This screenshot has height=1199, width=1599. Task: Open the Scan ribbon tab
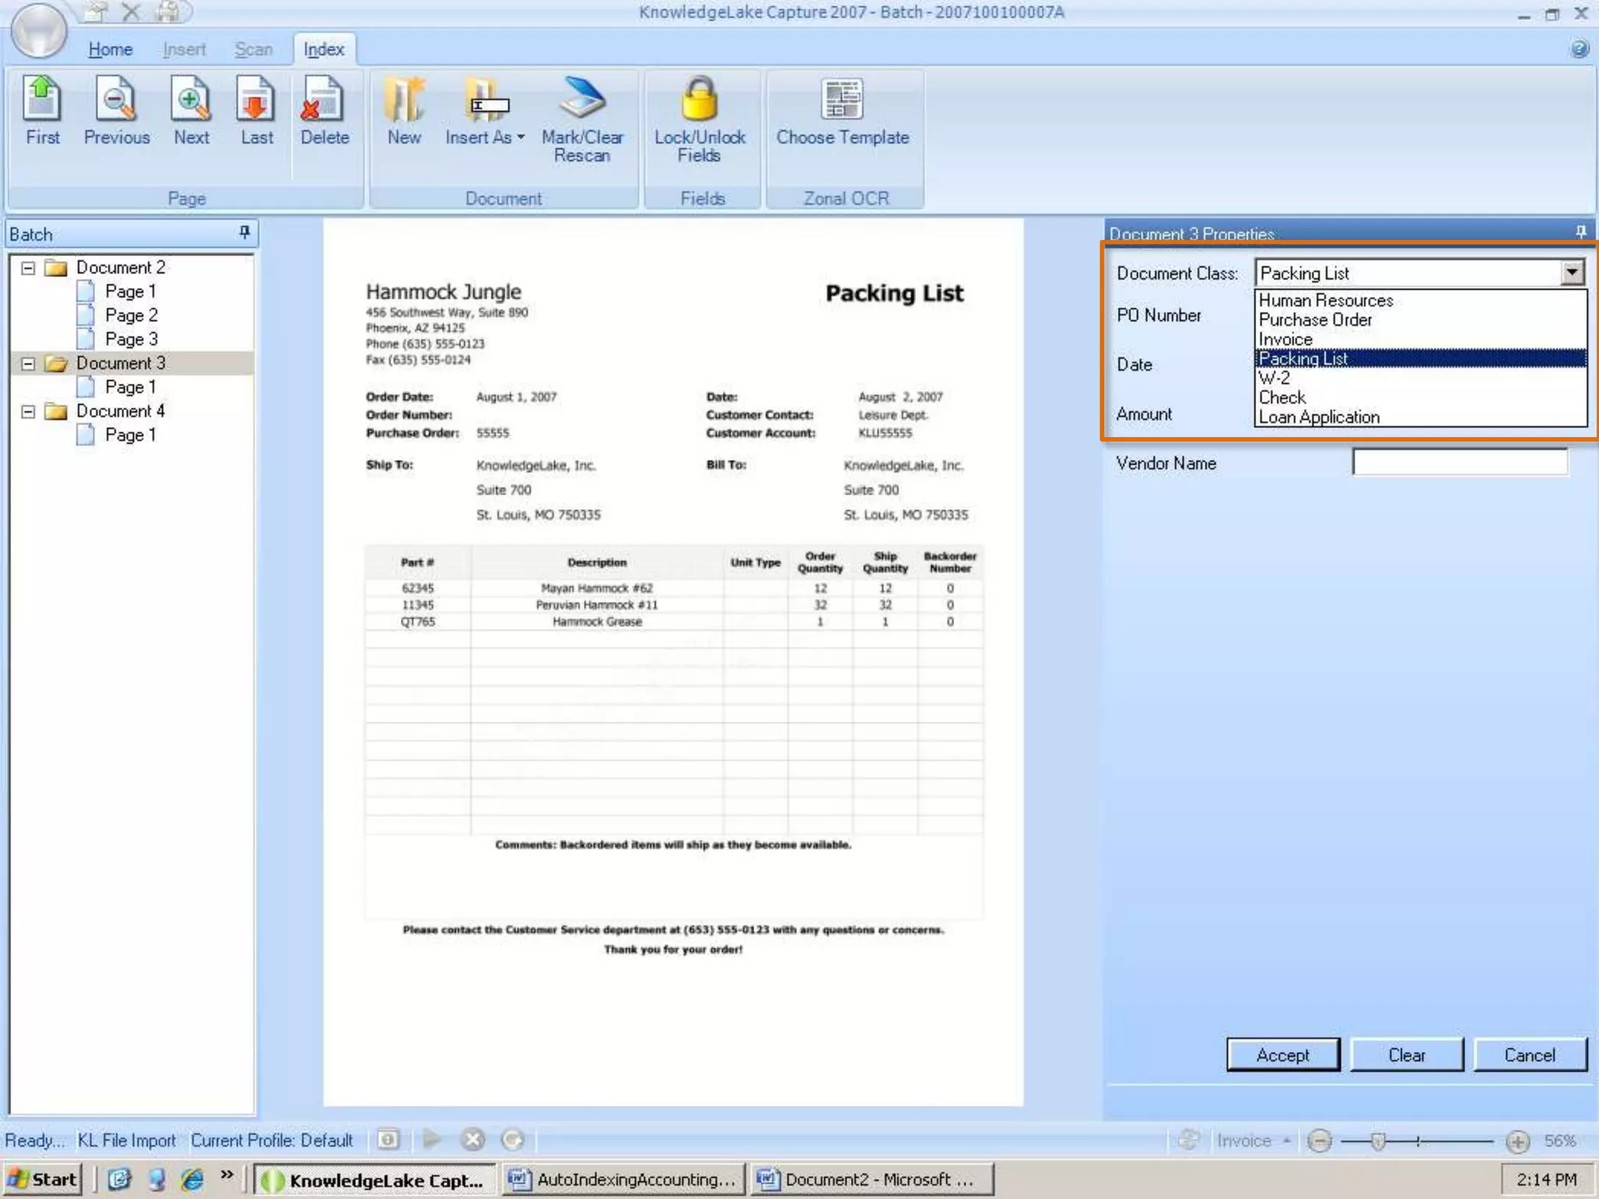tap(254, 49)
